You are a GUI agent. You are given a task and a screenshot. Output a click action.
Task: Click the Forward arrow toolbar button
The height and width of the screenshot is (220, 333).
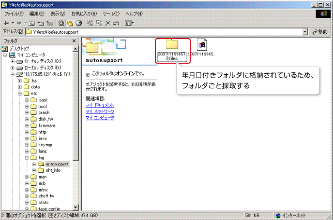[x=19, y=23]
